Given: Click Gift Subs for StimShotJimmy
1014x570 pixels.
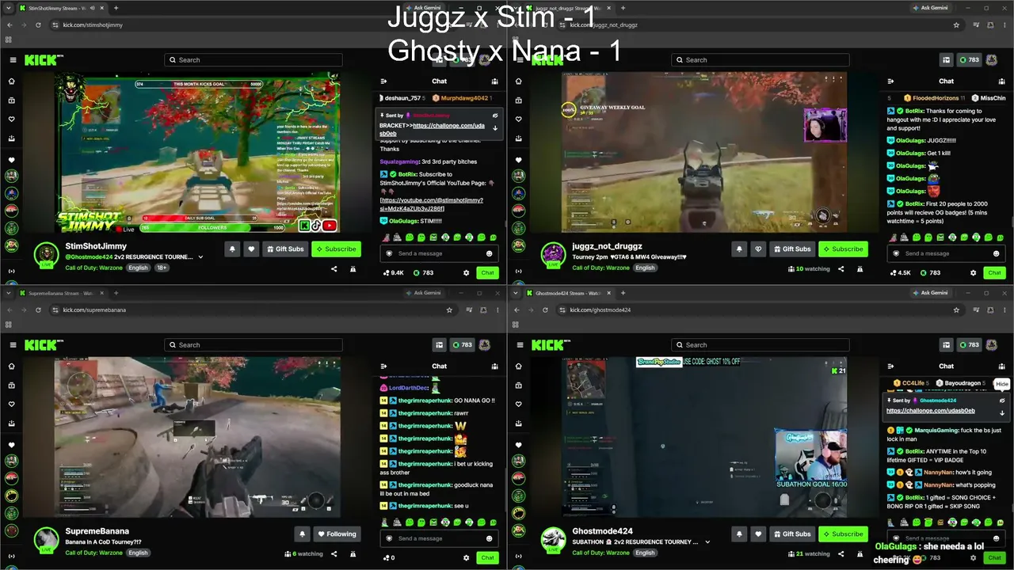Looking at the screenshot, I should (x=285, y=249).
